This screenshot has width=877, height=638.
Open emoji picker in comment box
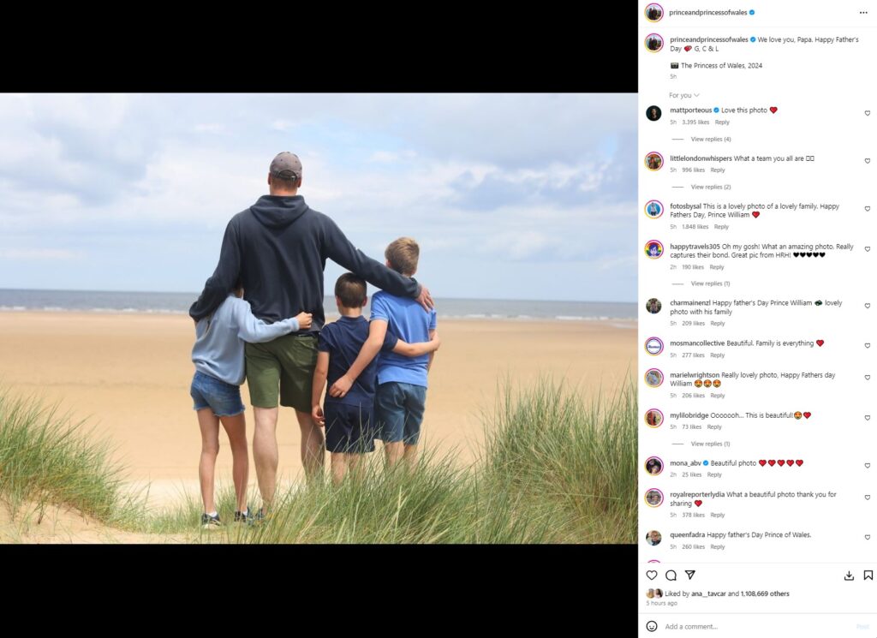652,626
